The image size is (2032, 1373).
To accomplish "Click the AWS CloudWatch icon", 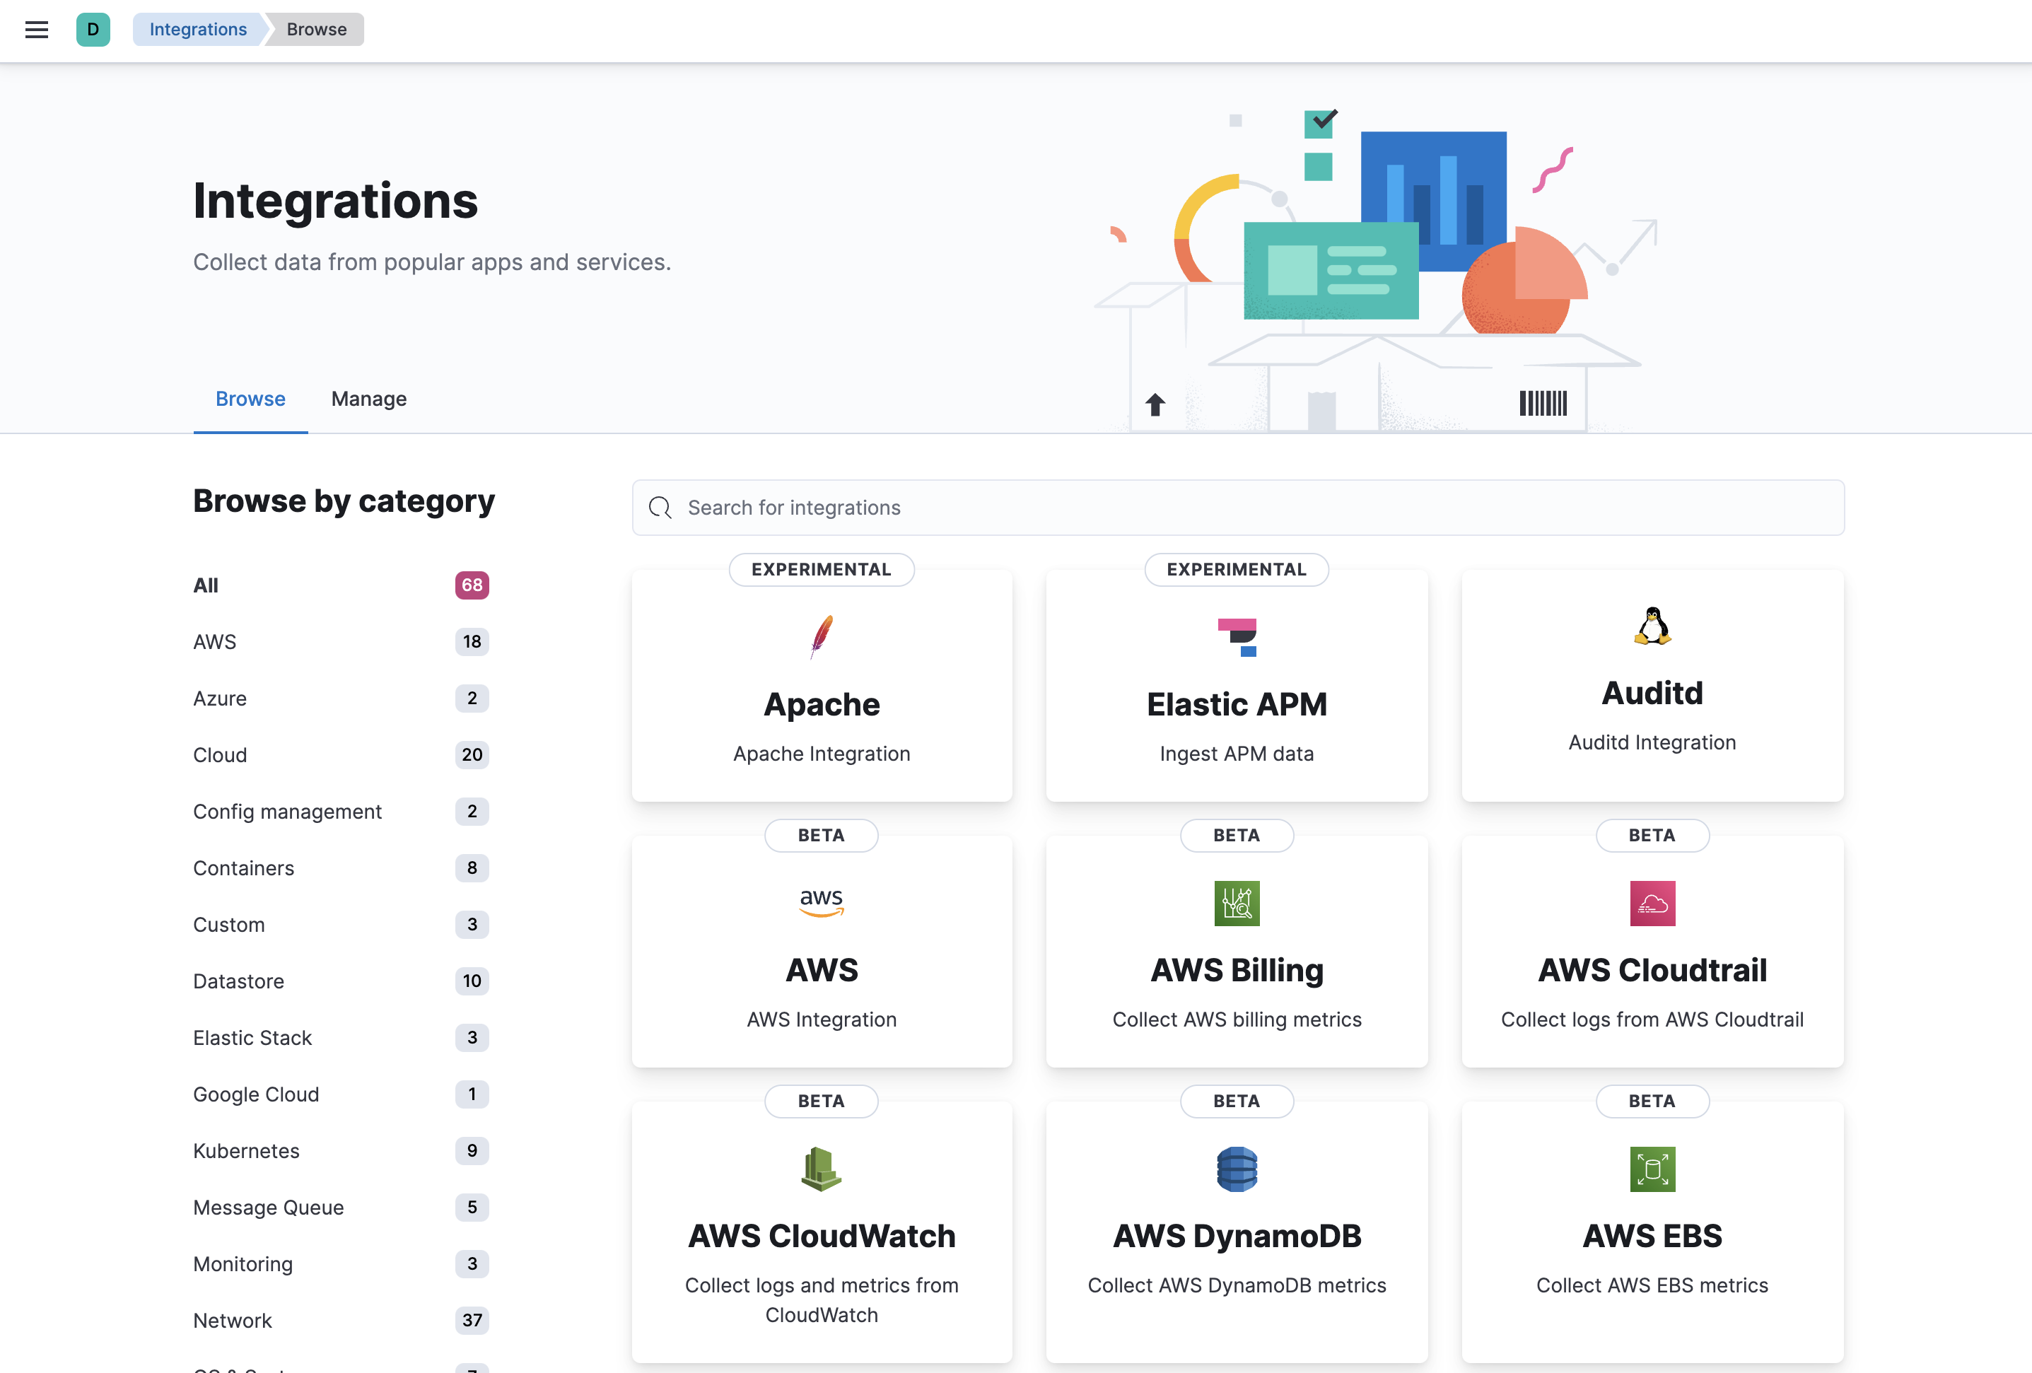I will 820,1168.
